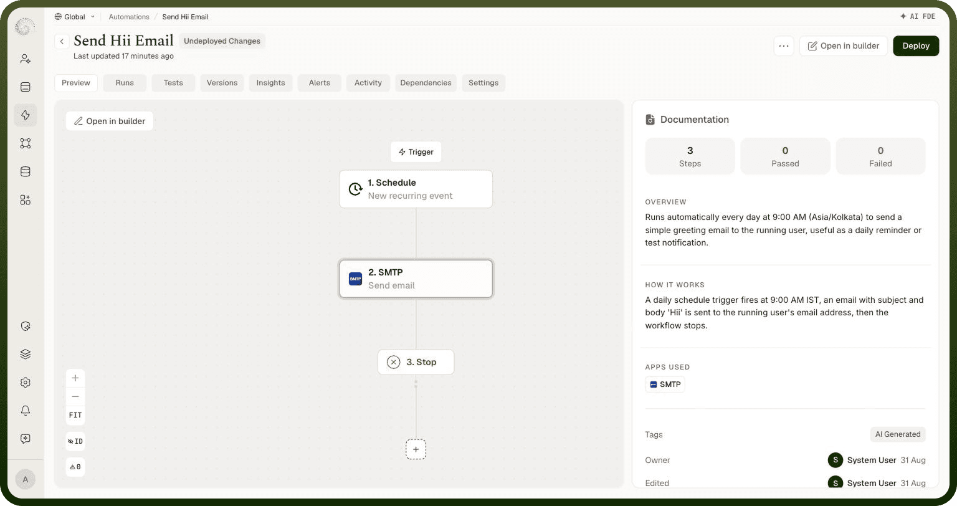Click the SMTP app icon in step 2

(x=355, y=279)
